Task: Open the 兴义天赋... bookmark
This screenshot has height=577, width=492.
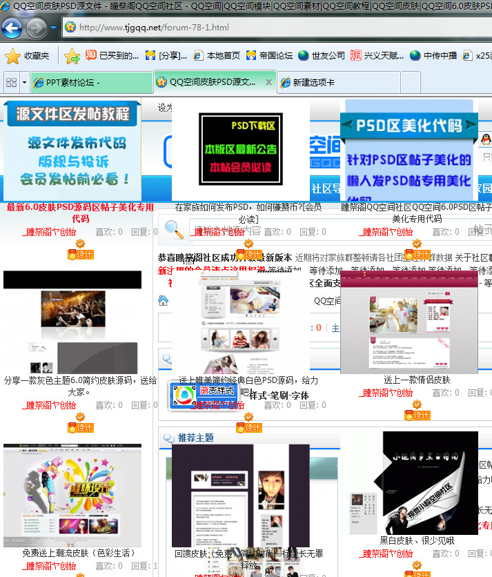Action: pyautogui.click(x=377, y=56)
